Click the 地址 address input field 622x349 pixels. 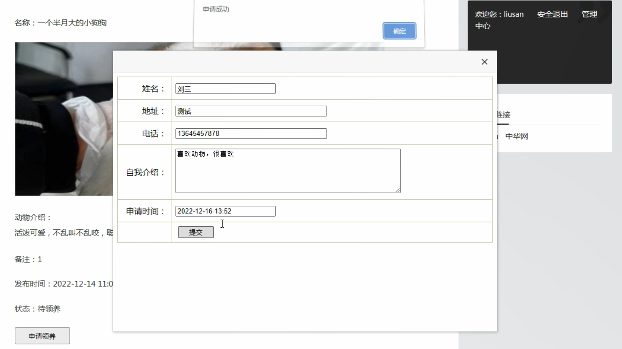click(251, 111)
